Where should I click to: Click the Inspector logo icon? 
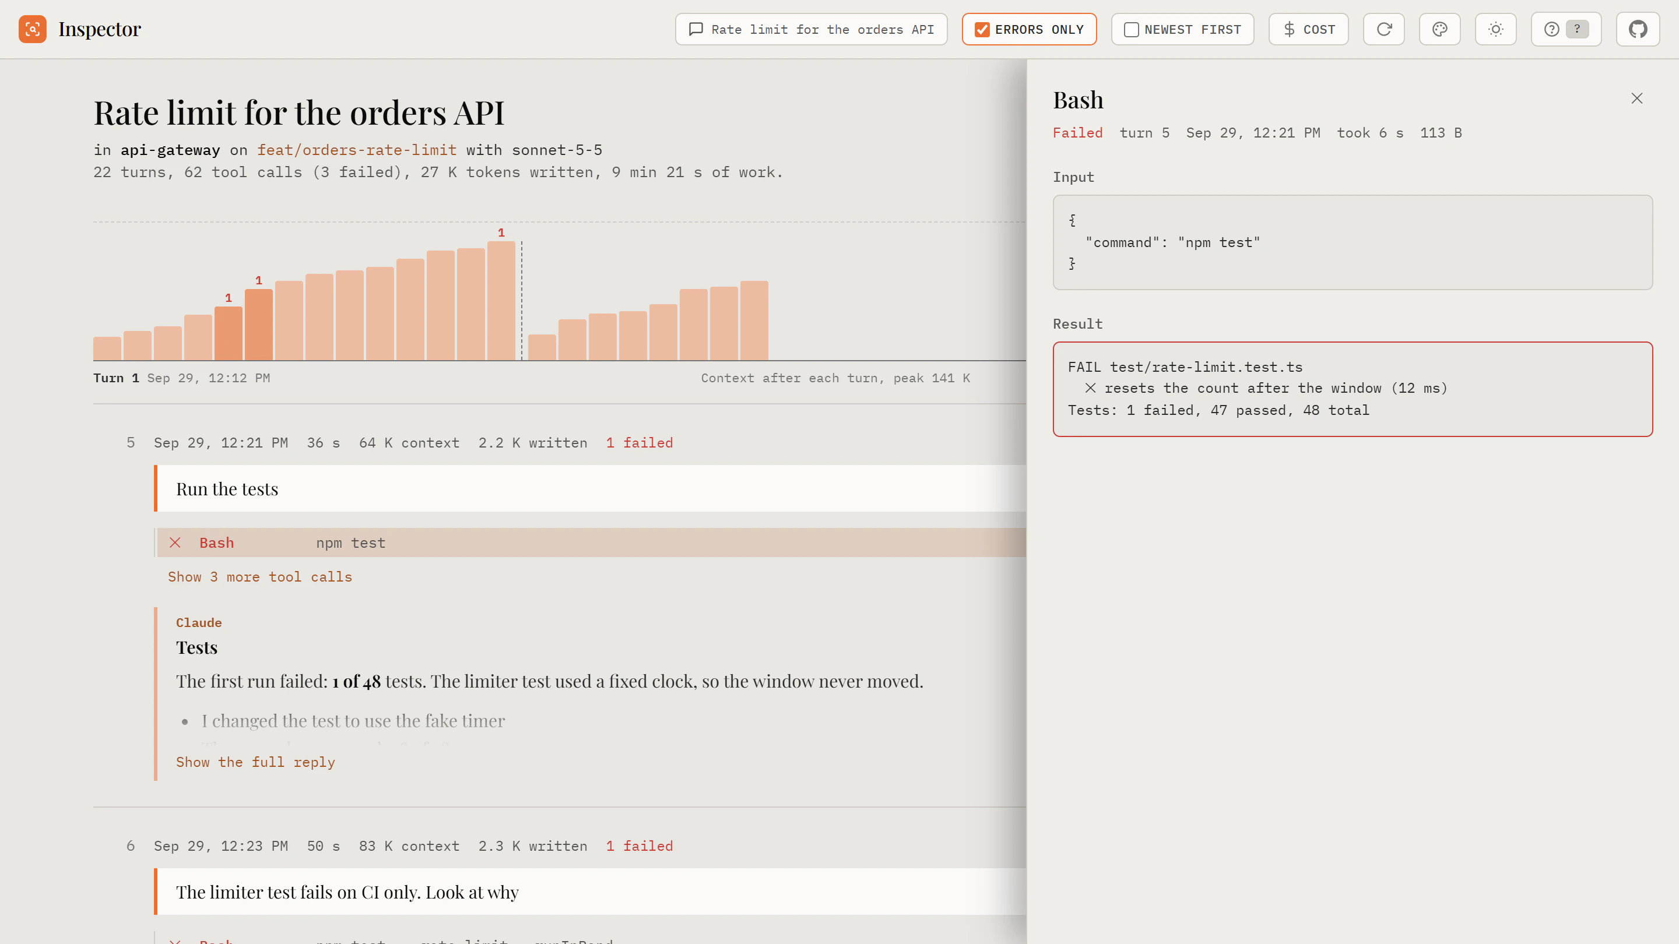coord(33,29)
